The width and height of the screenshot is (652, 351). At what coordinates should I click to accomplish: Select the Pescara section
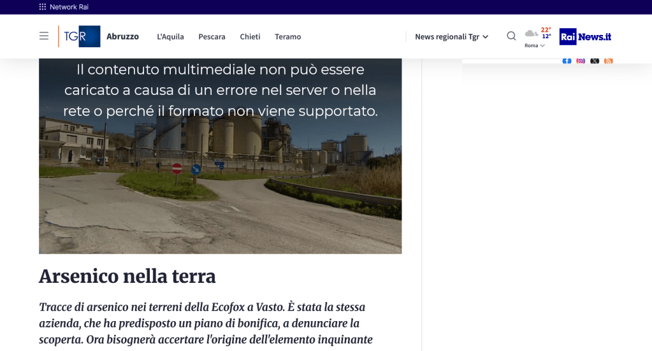tap(212, 37)
